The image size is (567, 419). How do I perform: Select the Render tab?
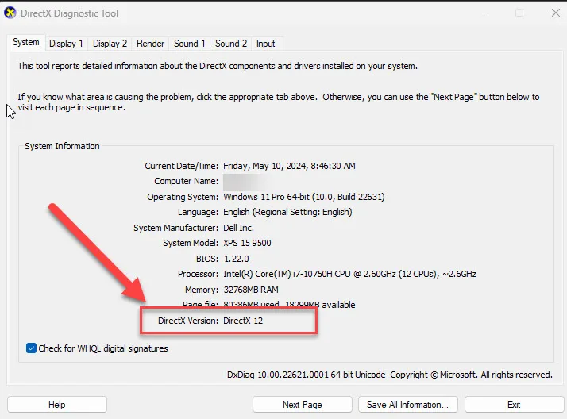click(150, 44)
